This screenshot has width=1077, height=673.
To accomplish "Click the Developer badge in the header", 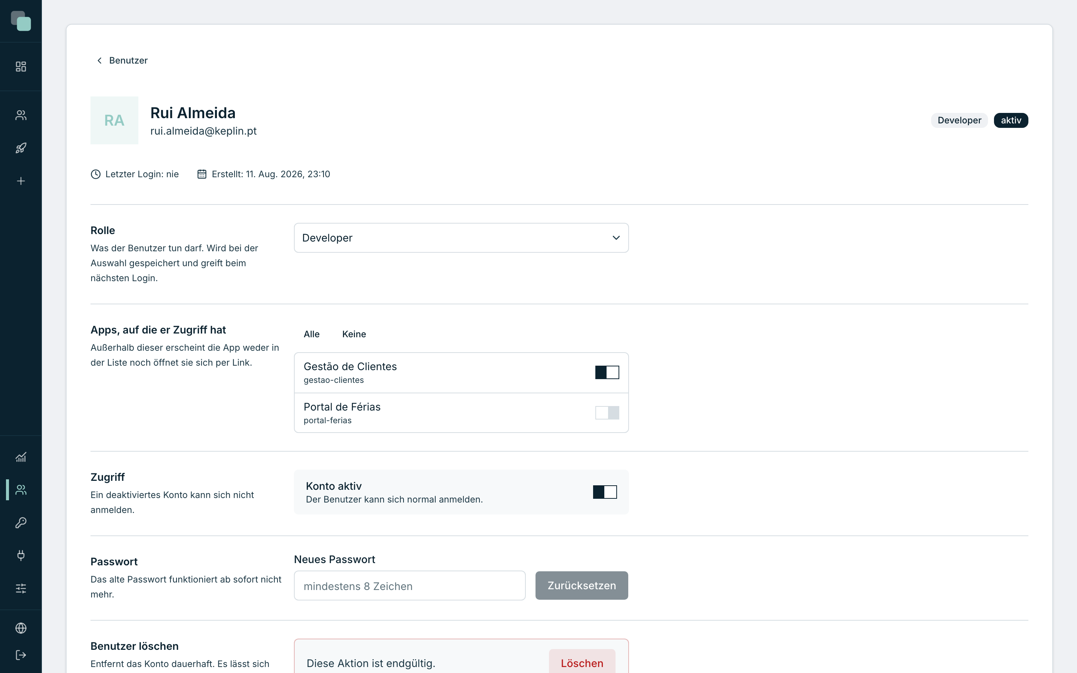I will (x=959, y=120).
